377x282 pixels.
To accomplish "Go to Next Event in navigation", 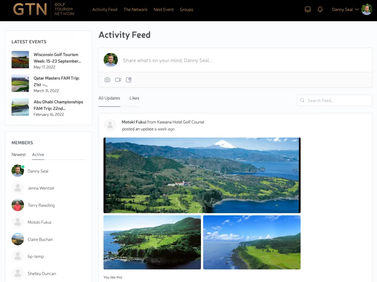I will click(x=164, y=9).
